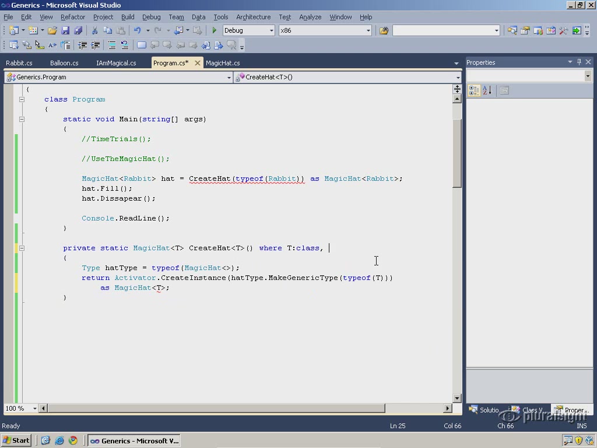Screen dimensions: 597x448
Task: Click the Cut scissors icon
Action: pos(95,30)
